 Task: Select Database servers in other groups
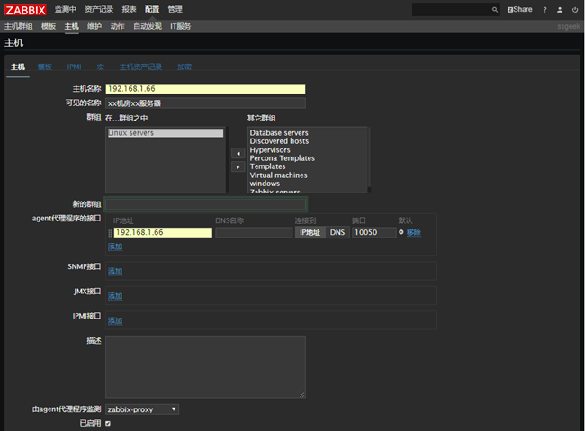pos(279,133)
